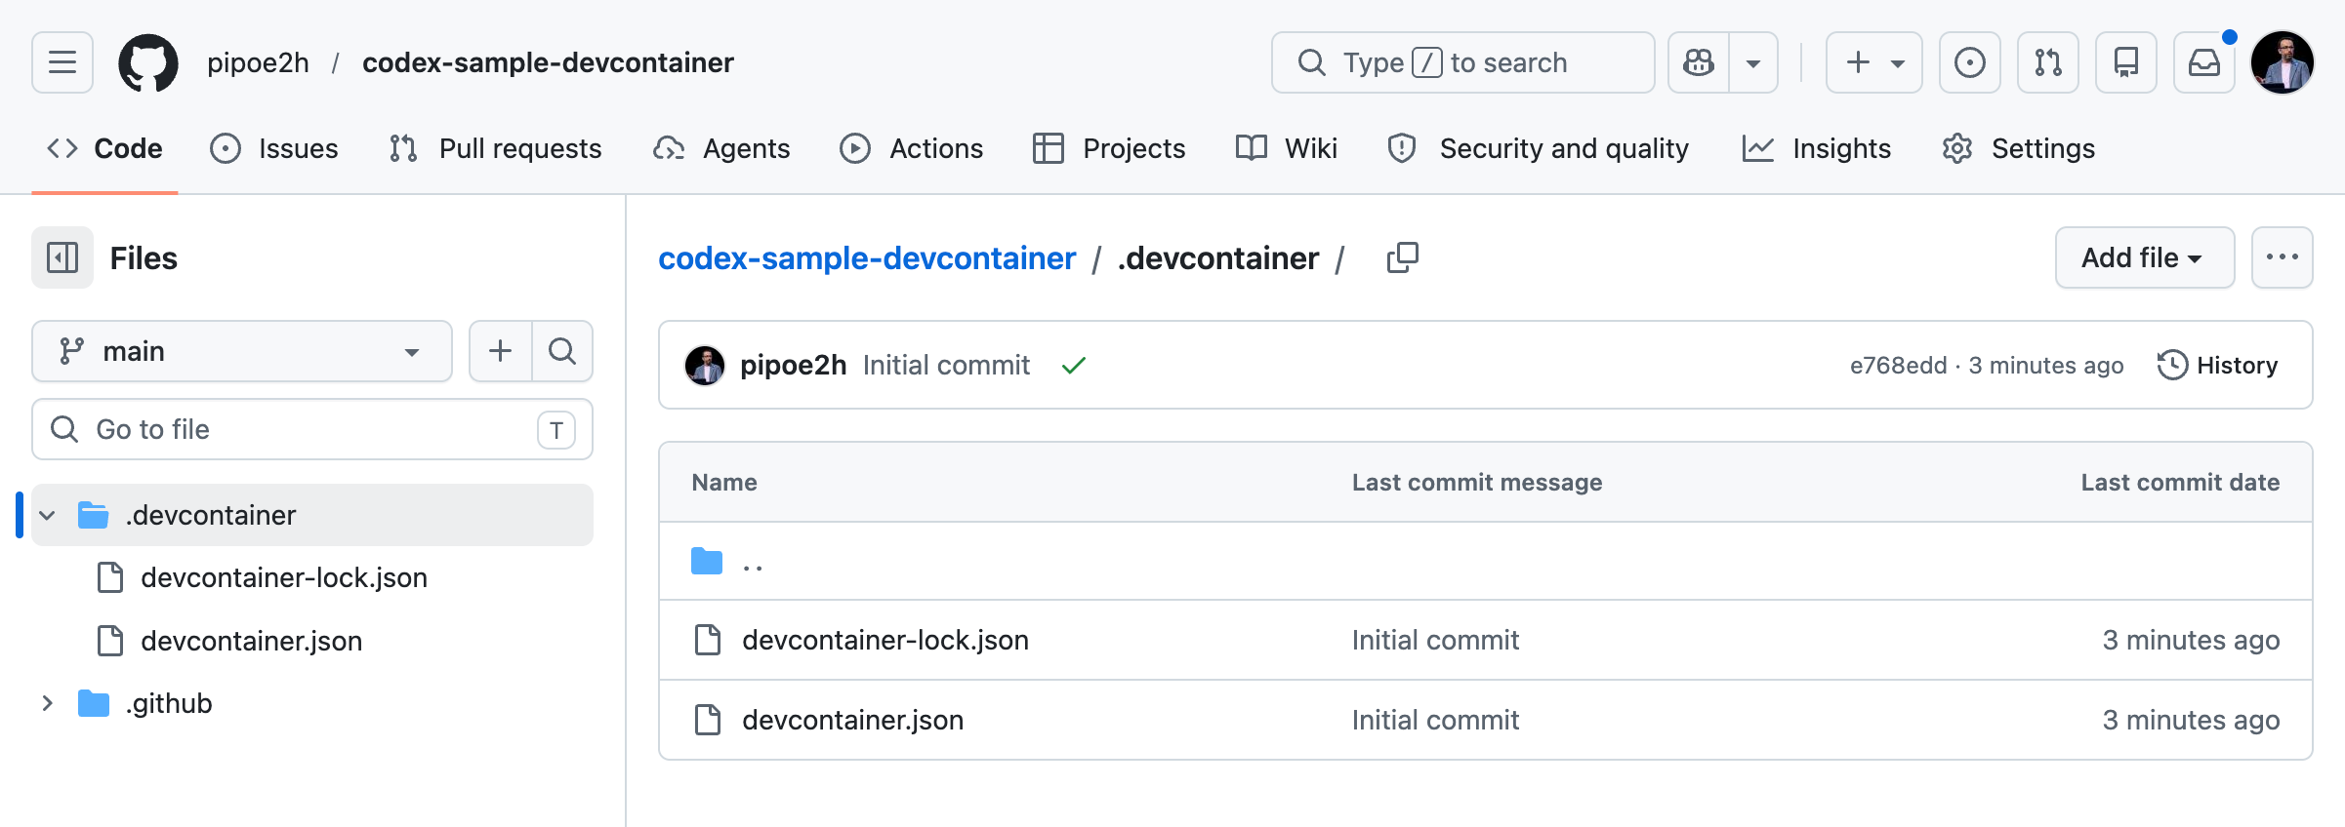Open Initial commit message for devcontainer-lock.json row
Viewport: 2345px width, 827px height.
1435,640
